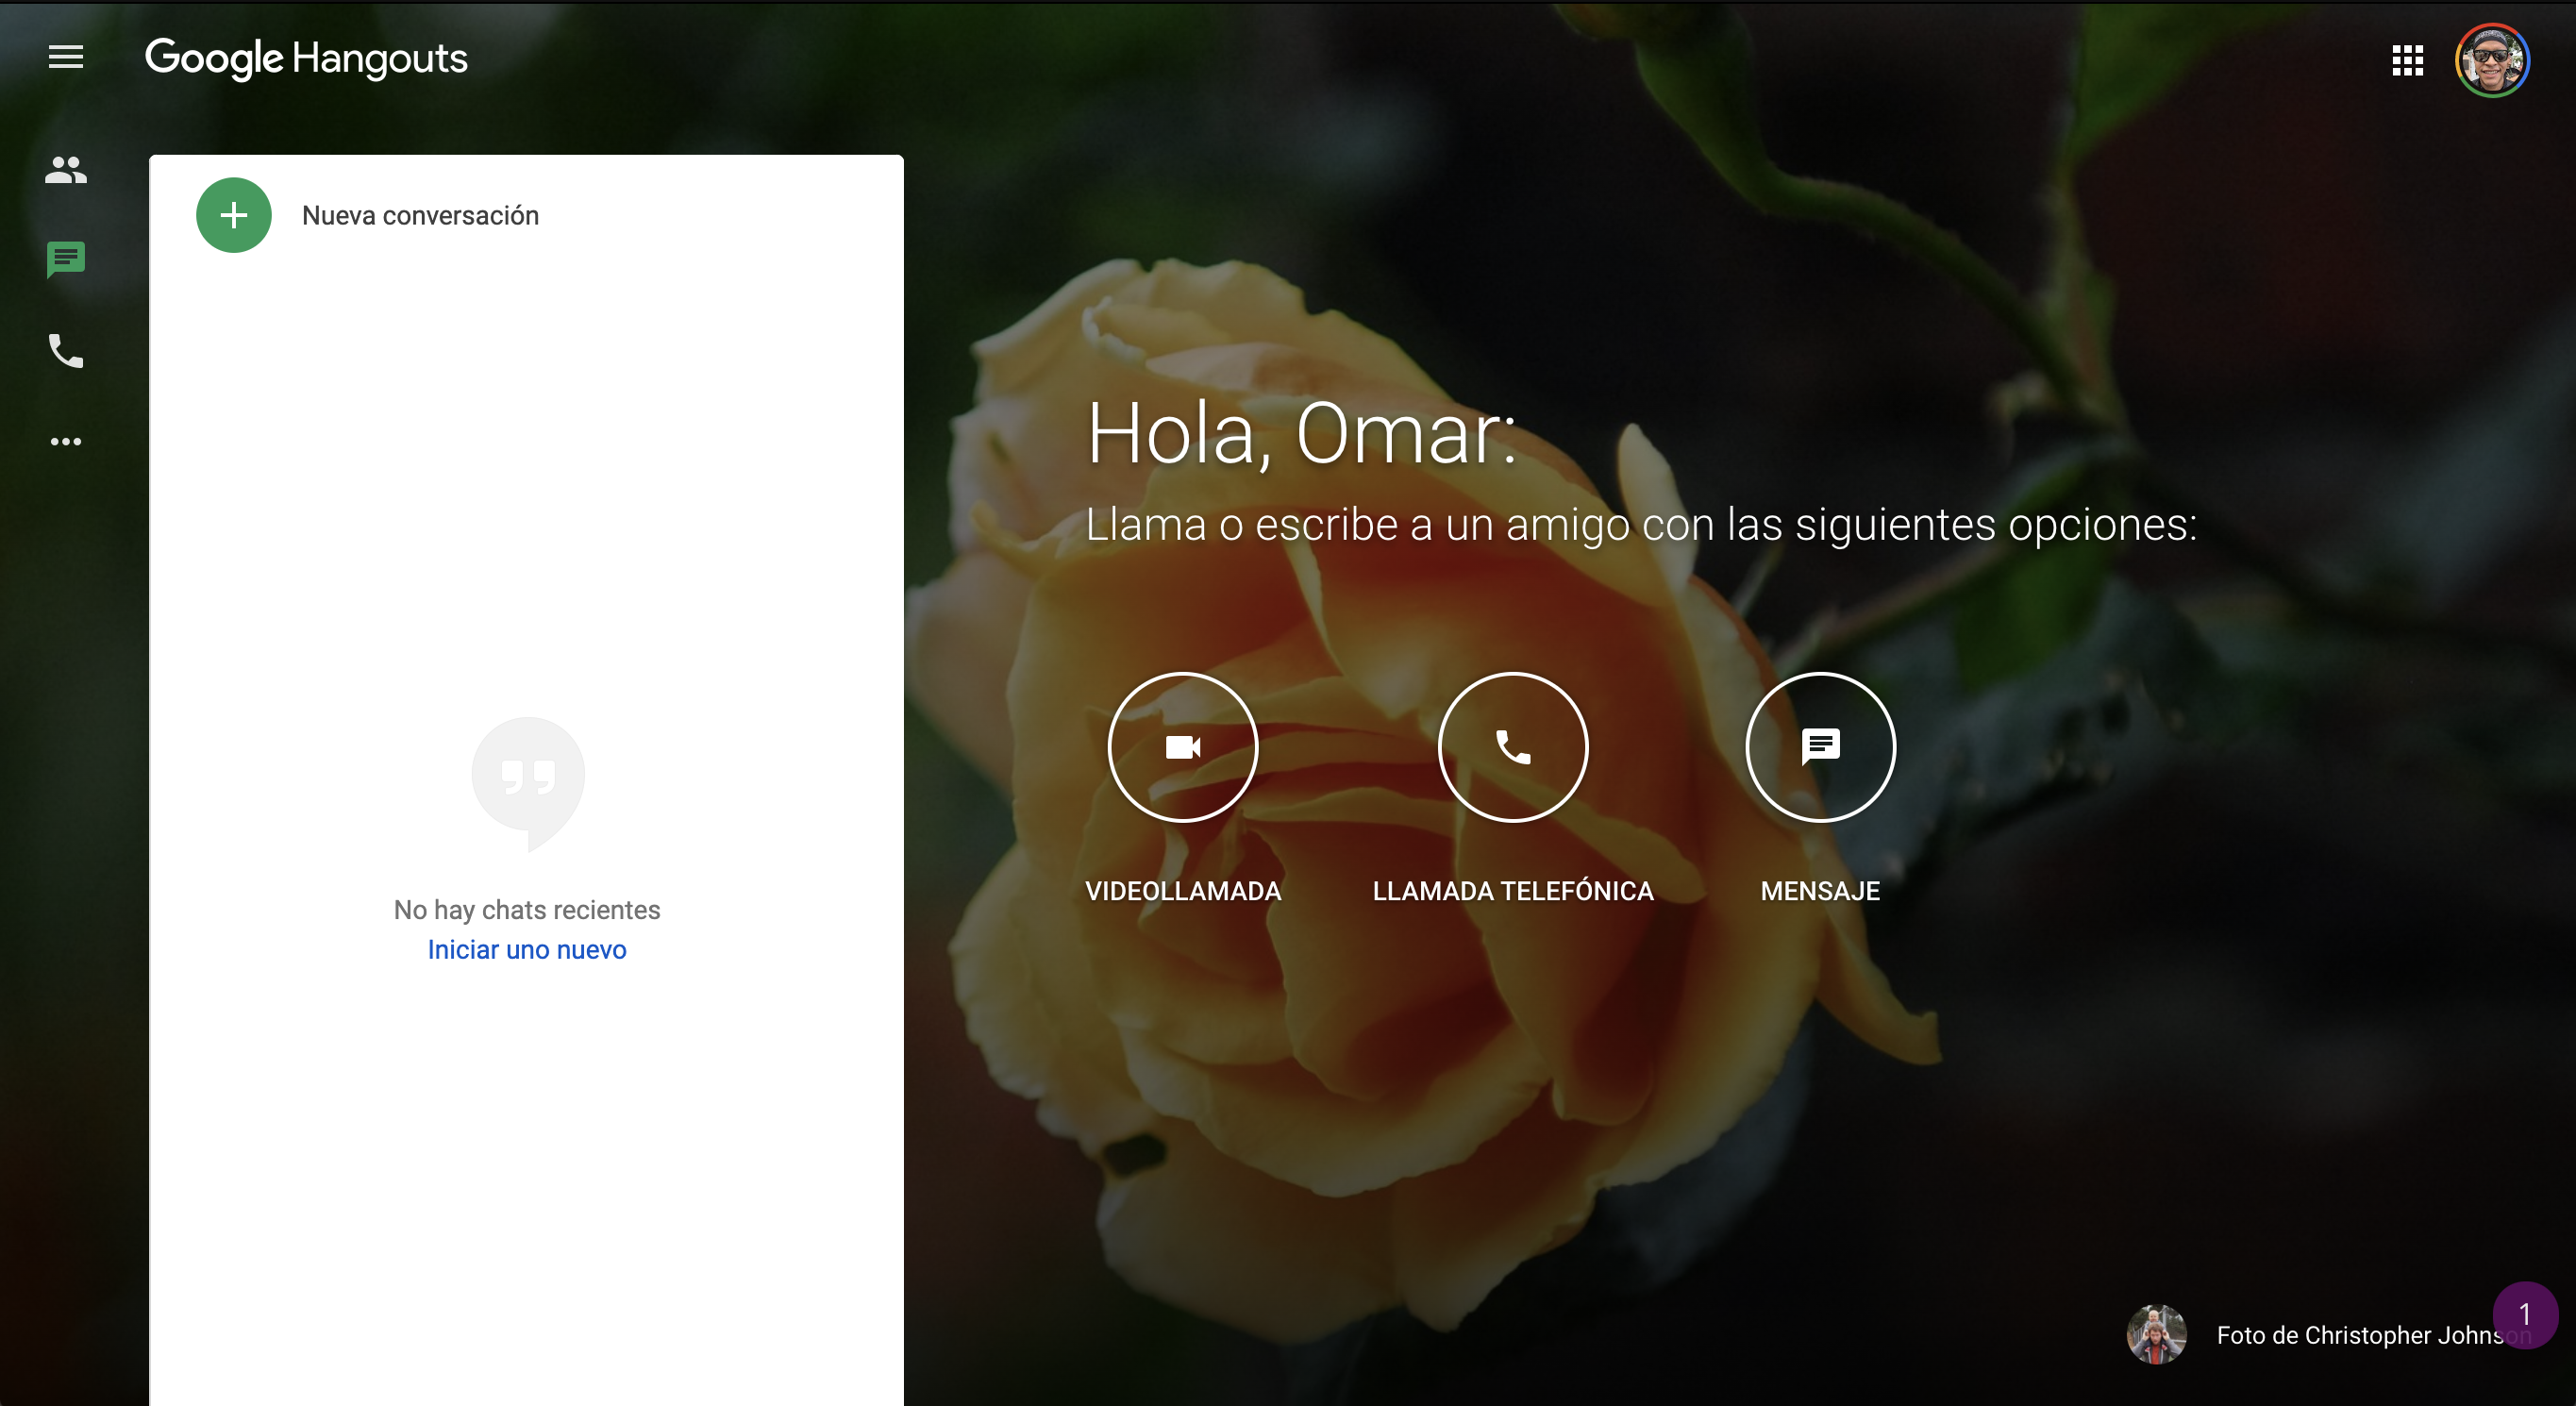Image resolution: width=2576 pixels, height=1406 pixels.
Task: Click the Nueva conversación text
Action: (420, 216)
